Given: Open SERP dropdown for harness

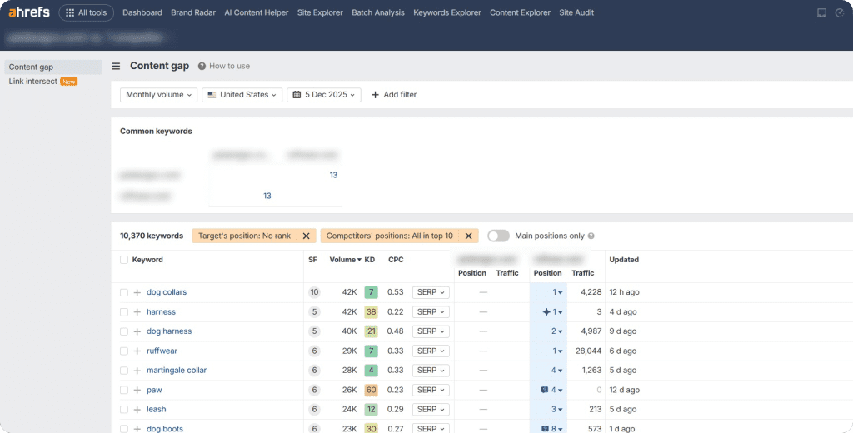Looking at the screenshot, I should 431,311.
